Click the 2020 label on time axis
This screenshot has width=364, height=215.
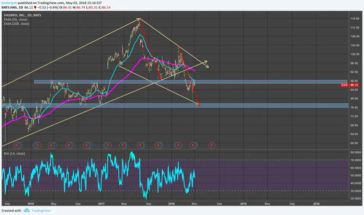click(x=316, y=204)
